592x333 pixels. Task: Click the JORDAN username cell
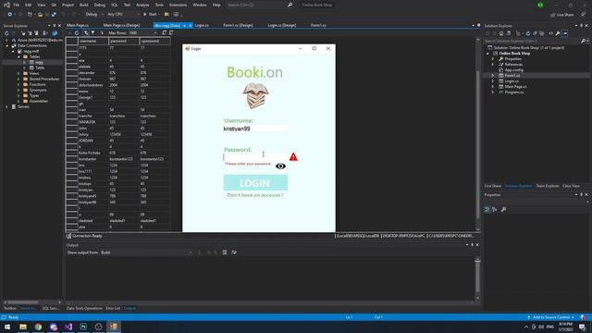coord(92,141)
